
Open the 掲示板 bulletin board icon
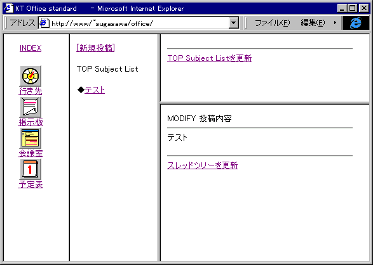31,107
